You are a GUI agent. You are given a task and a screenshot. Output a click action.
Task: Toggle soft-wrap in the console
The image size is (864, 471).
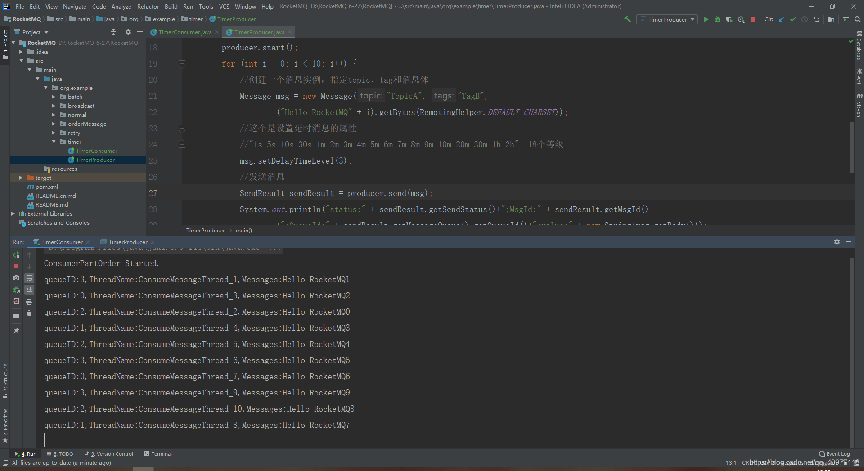29,278
